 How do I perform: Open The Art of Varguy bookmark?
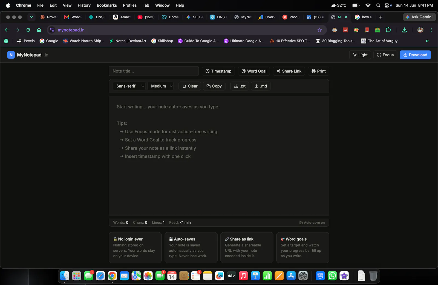379,41
